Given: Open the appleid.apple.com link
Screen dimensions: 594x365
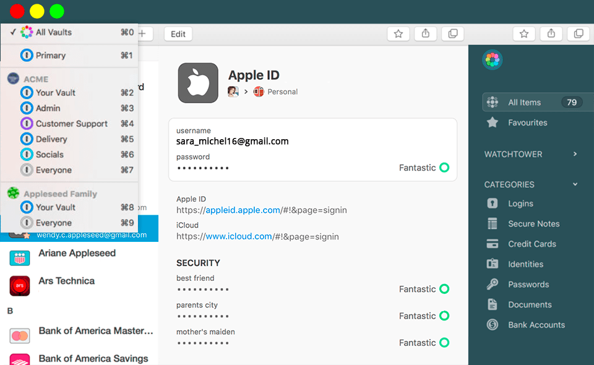Looking at the screenshot, I should point(243,210).
